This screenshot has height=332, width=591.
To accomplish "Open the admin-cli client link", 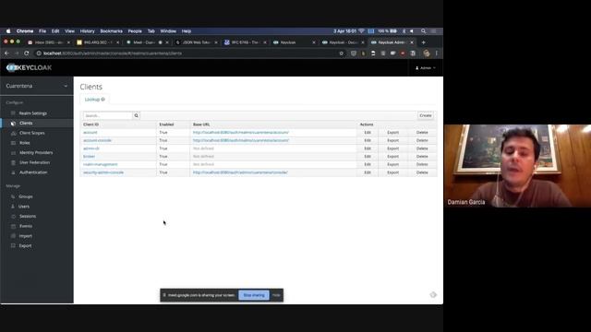I will (x=91, y=148).
